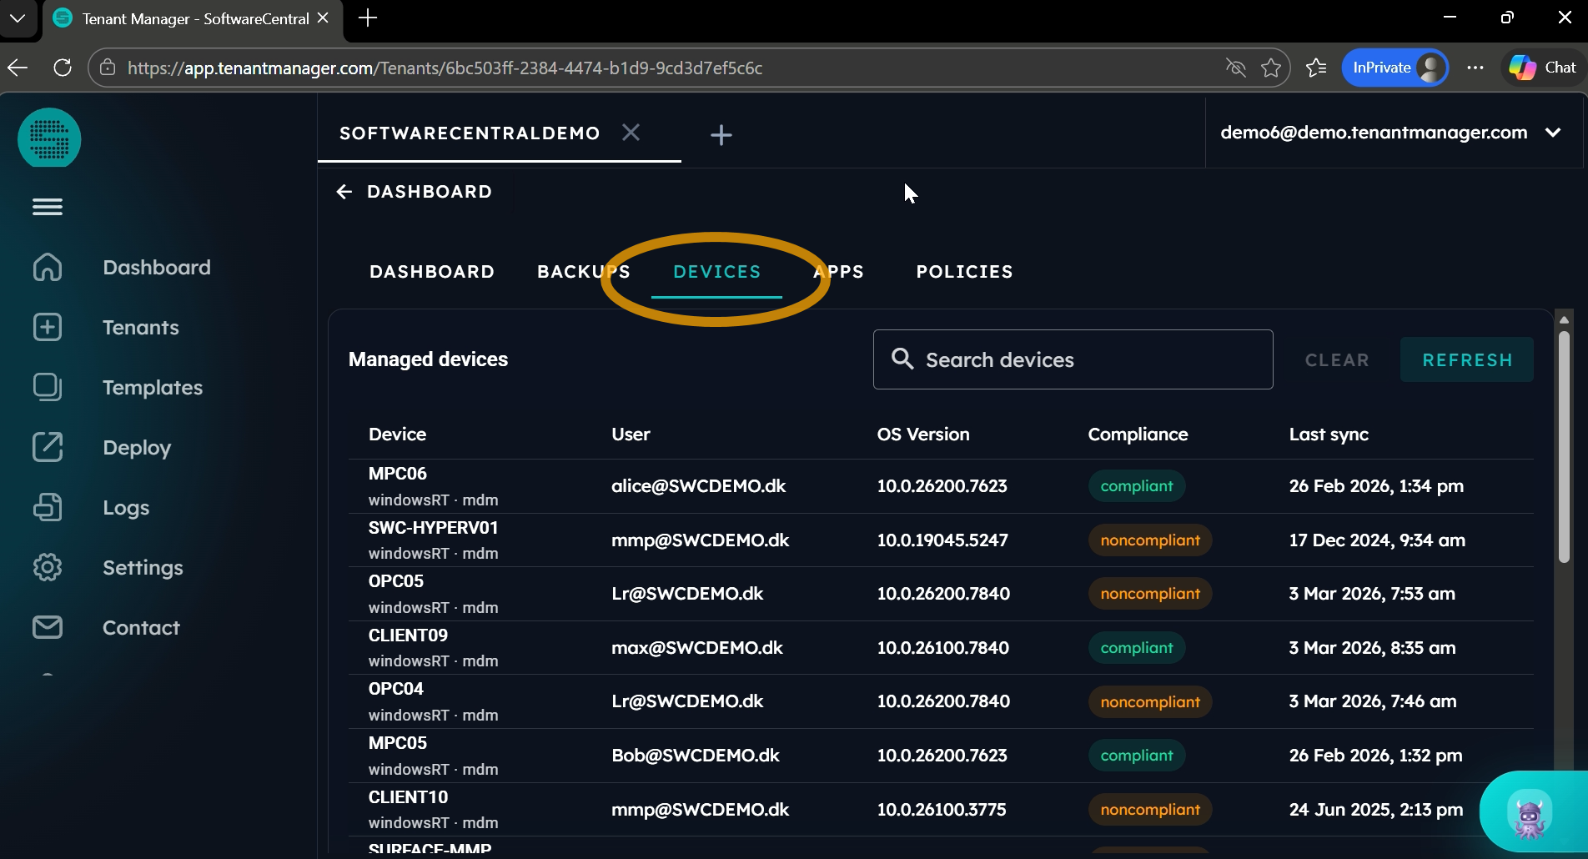Click the Templates icon in sidebar
Viewport: 1588px width, 859px height.
click(x=48, y=387)
